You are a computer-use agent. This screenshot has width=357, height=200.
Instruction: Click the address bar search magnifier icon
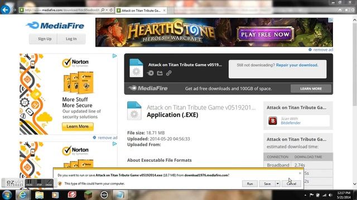103,10
